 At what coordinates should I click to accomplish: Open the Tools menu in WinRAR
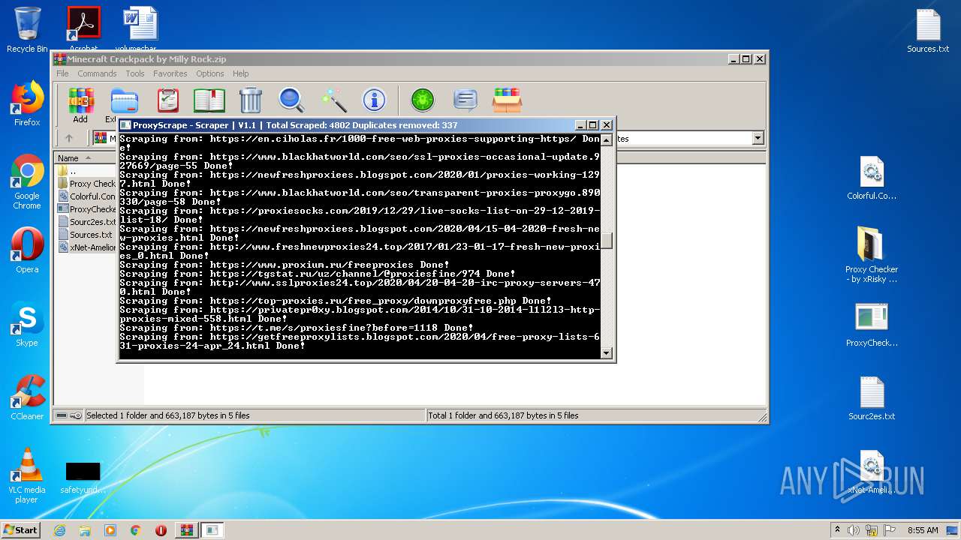pyautogui.click(x=135, y=73)
